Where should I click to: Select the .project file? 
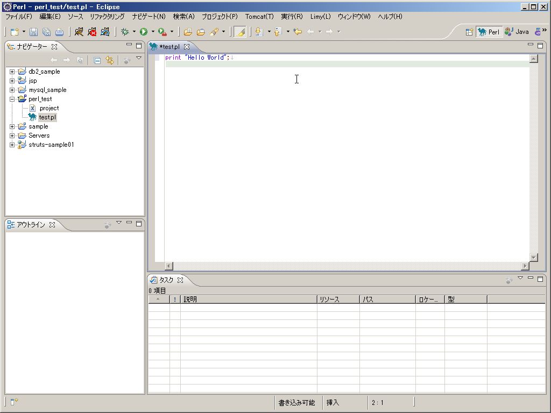tap(49, 108)
